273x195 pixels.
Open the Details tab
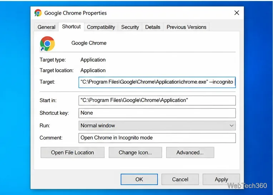tap(153, 27)
